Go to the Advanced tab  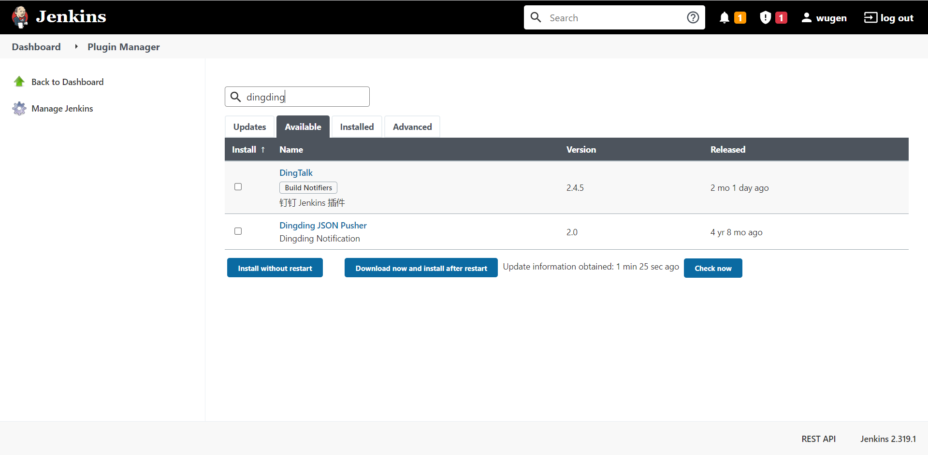[412, 127]
